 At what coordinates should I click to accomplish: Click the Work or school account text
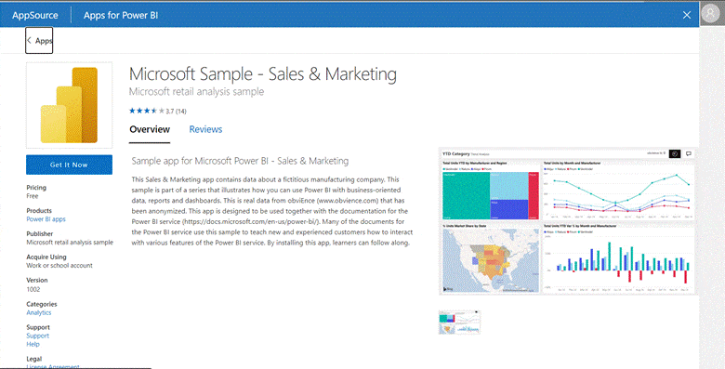point(59,266)
